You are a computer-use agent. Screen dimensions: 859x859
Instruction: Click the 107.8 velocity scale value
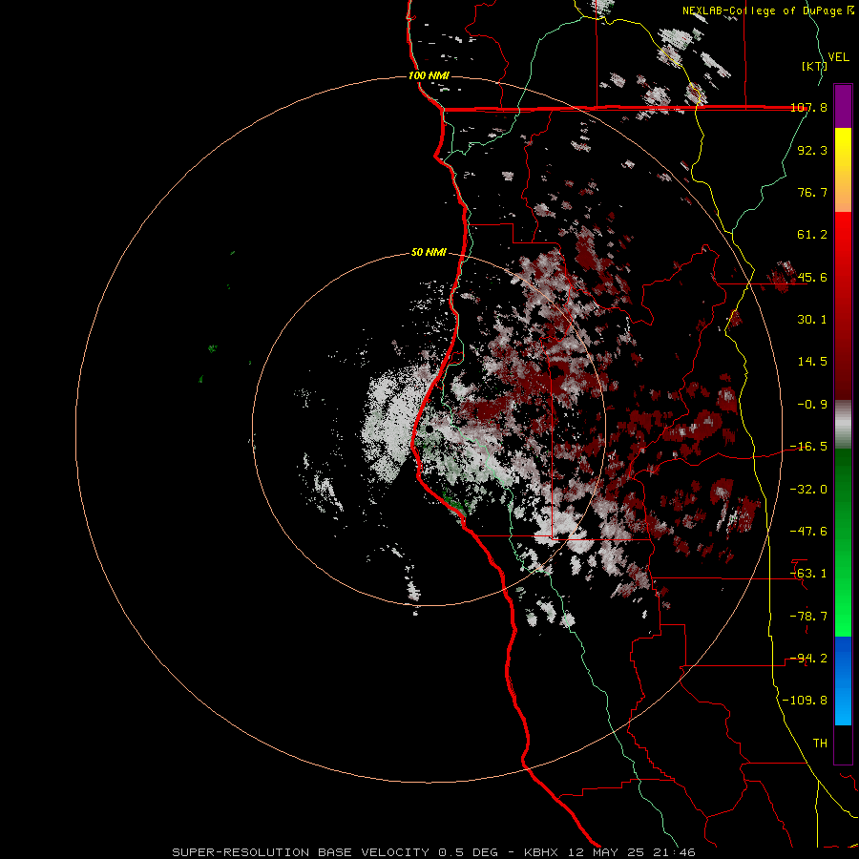(808, 108)
